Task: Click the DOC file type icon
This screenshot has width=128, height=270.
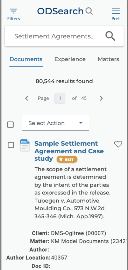Action: 25,145
